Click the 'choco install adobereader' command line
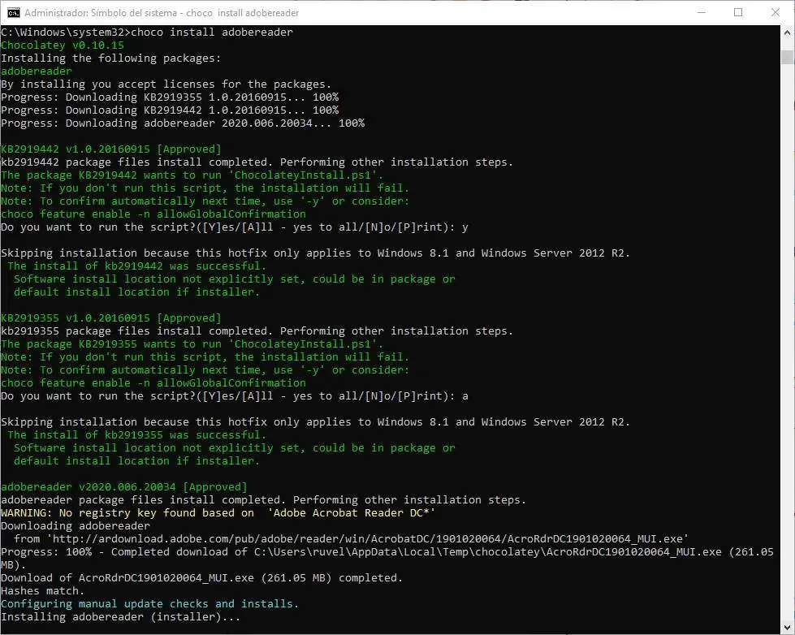Screen dimensions: 795x635 (147, 32)
